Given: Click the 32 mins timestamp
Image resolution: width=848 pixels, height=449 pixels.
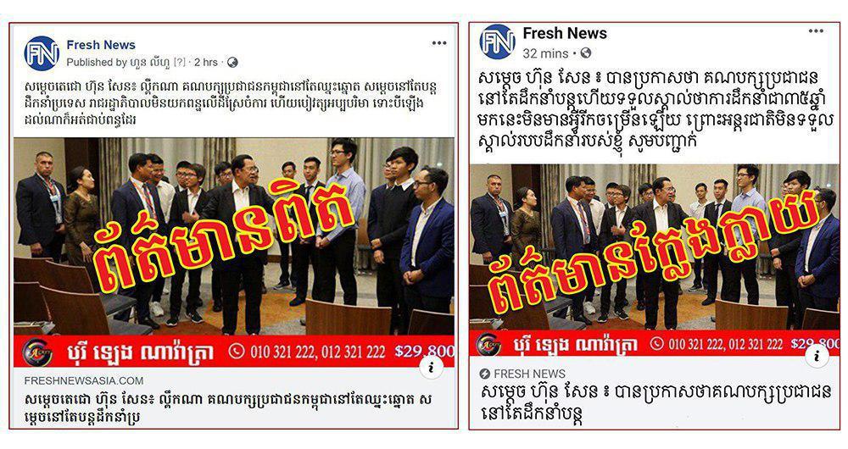Looking at the screenshot, I should pos(545,53).
